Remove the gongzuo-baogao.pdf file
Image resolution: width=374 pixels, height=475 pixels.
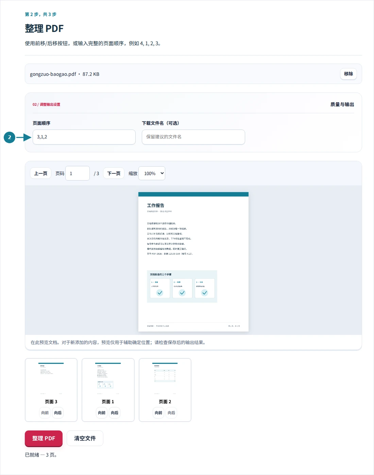(x=348, y=74)
